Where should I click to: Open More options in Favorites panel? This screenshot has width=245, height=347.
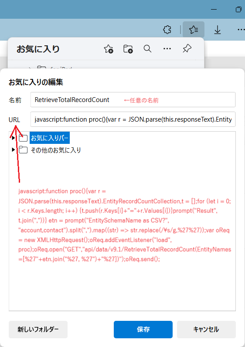pos(167,49)
